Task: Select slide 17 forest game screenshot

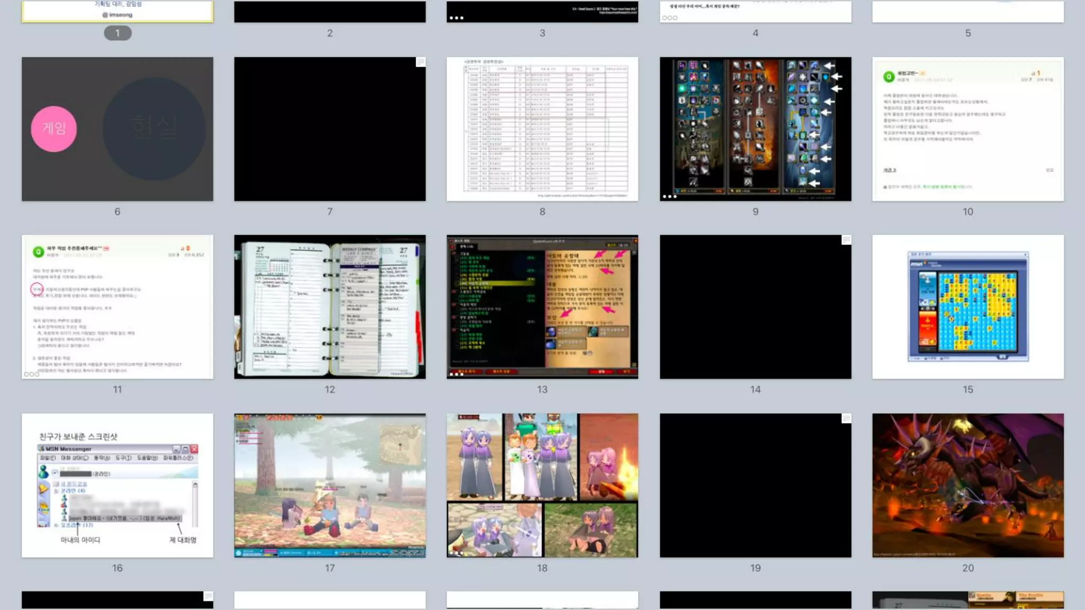Action: 330,485
